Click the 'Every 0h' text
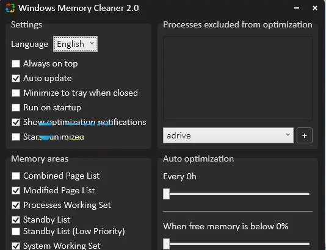The height and width of the screenshot is (250, 326). (x=179, y=176)
